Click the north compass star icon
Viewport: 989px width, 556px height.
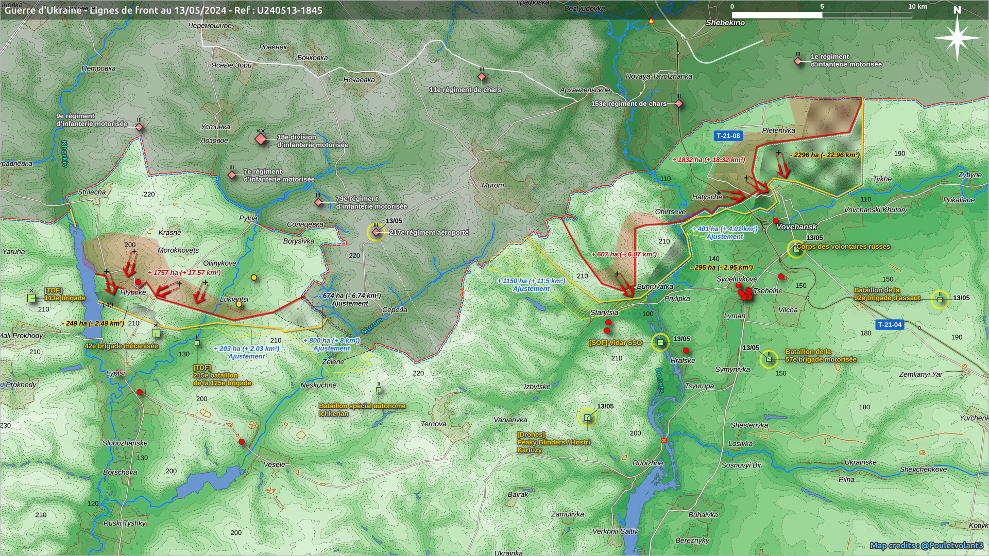pos(957,38)
